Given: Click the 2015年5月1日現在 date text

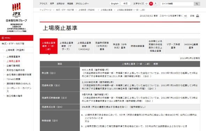Looking at the screenshot, I should pos(190,58).
